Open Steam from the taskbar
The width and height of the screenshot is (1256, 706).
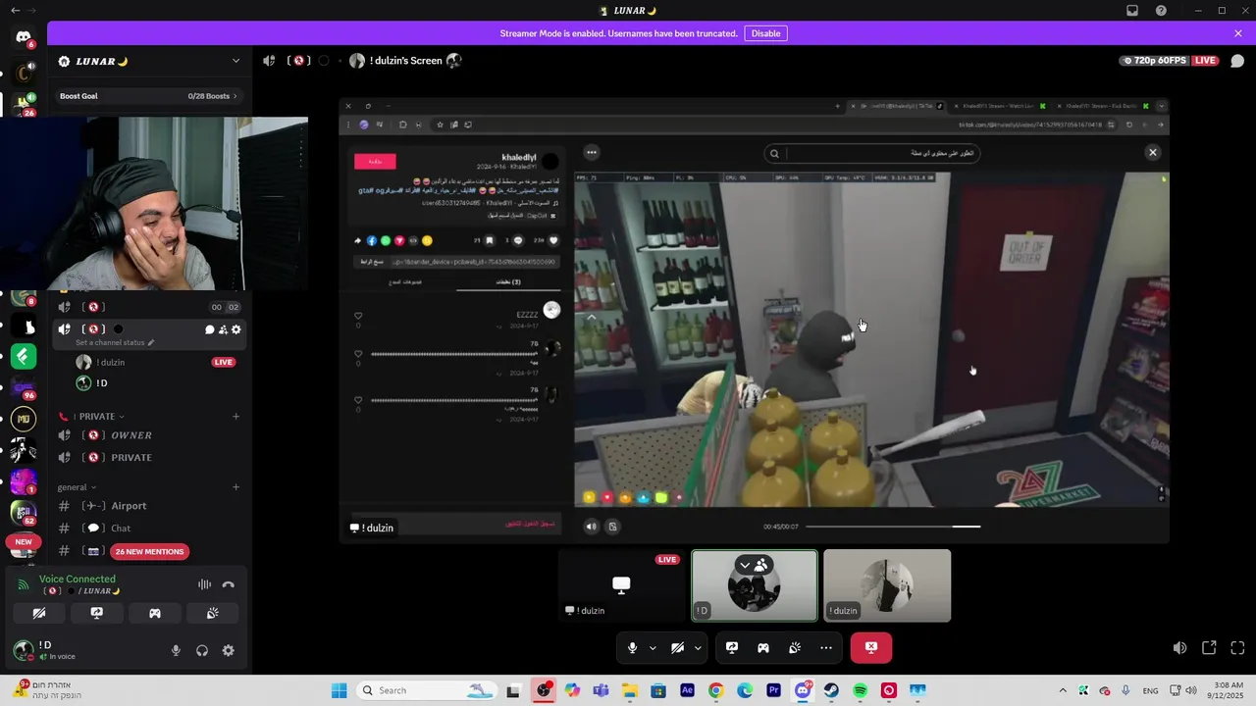click(x=831, y=691)
